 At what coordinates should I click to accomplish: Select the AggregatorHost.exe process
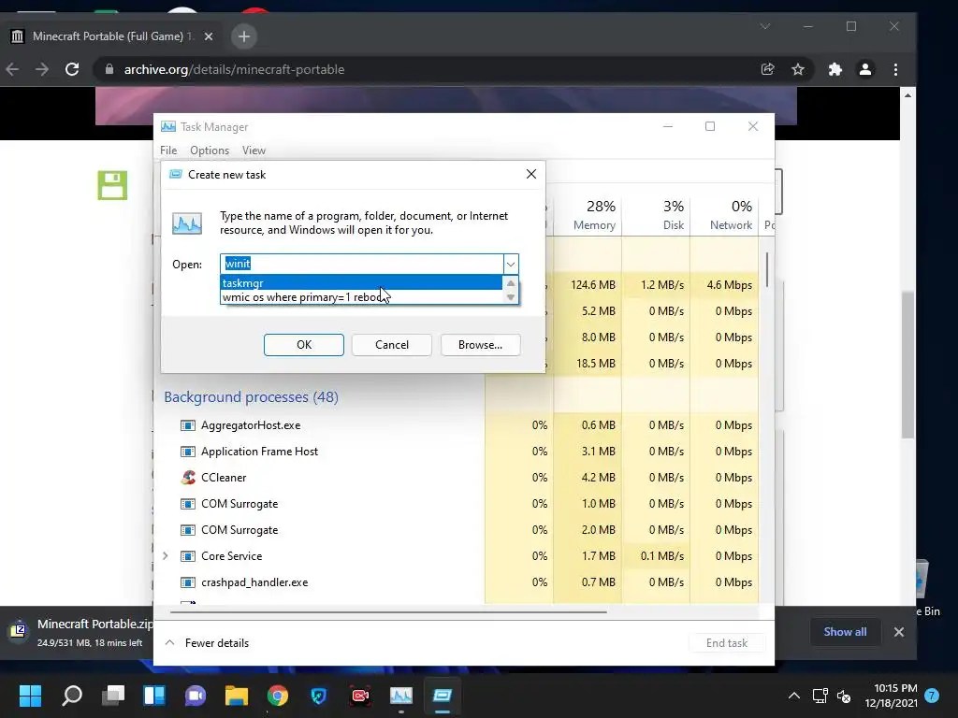457,425
